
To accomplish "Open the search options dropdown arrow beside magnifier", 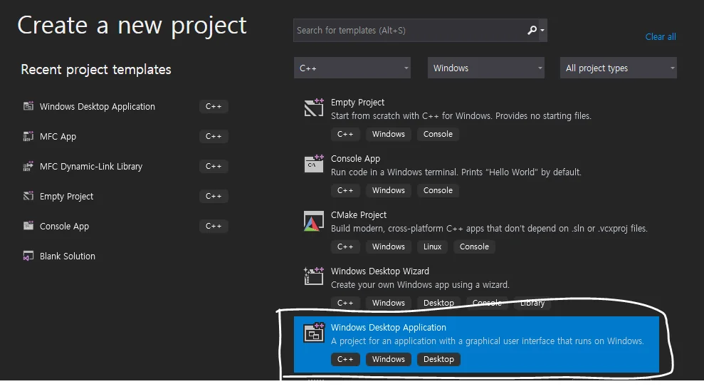I will [542, 31].
